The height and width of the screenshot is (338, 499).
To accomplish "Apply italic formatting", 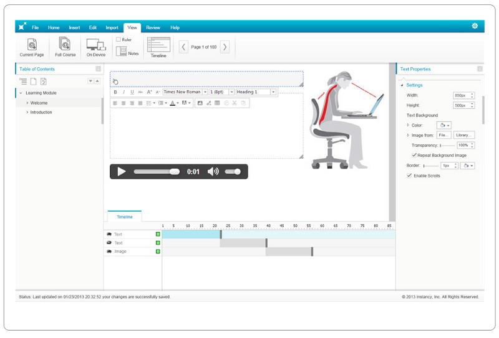I will pos(124,92).
